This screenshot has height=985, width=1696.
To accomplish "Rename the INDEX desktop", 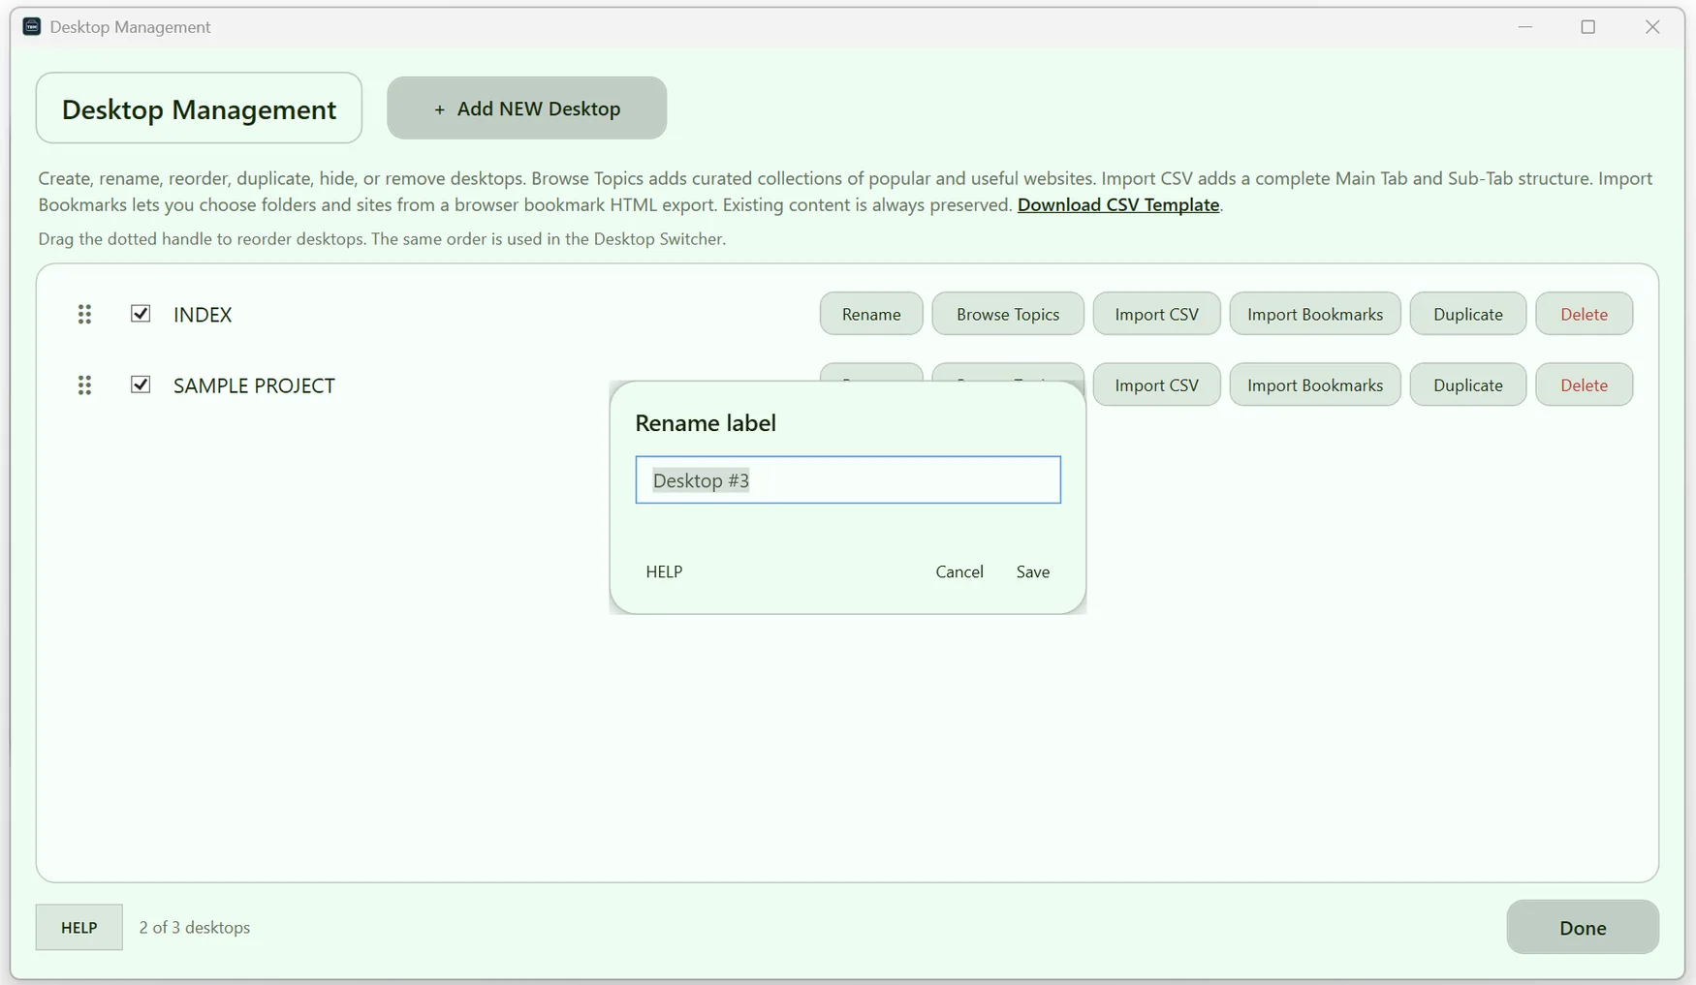I will point(871,314).
